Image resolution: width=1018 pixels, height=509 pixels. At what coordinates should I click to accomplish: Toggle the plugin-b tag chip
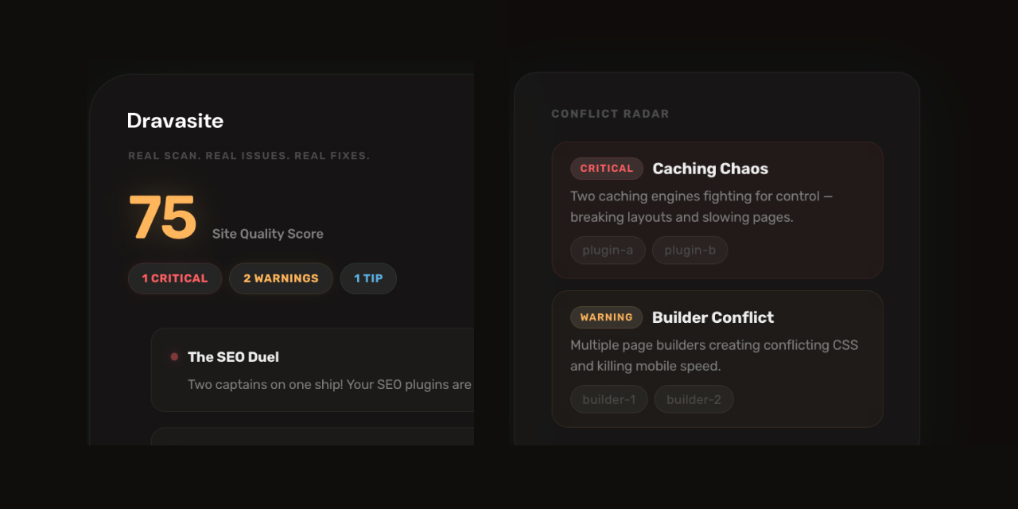click(690, 250)
